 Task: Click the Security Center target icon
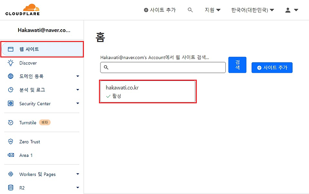click(x=10, y=104)
